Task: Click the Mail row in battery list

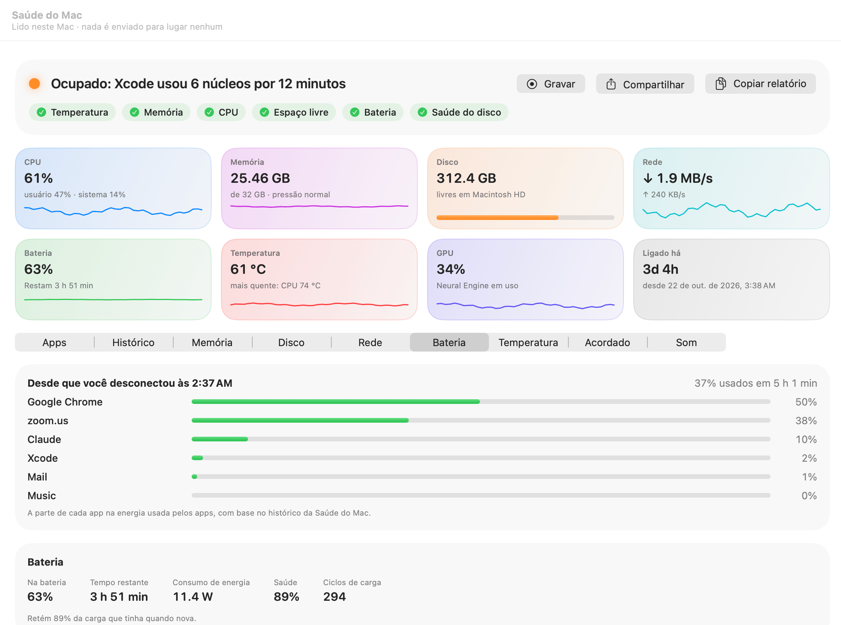Action: 422,477
